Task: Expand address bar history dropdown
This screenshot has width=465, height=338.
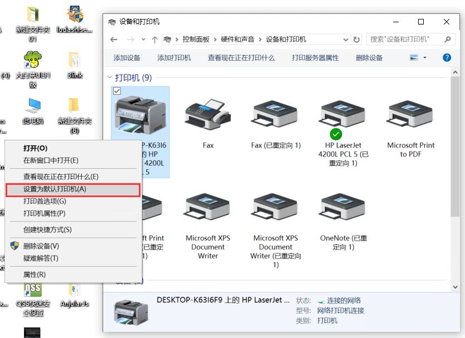Action: click(346, 40)
